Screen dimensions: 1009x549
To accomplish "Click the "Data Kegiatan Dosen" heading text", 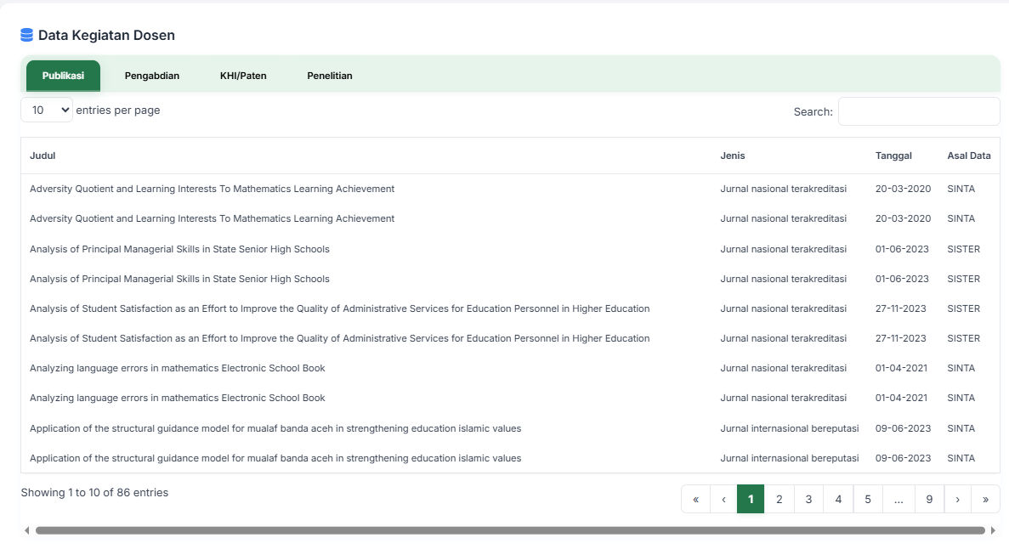I will [106, 35].
